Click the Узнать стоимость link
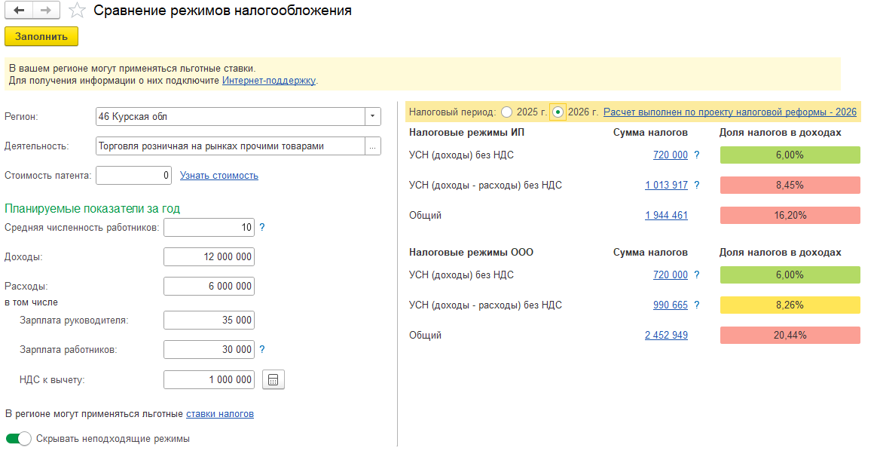 (218, 176)
